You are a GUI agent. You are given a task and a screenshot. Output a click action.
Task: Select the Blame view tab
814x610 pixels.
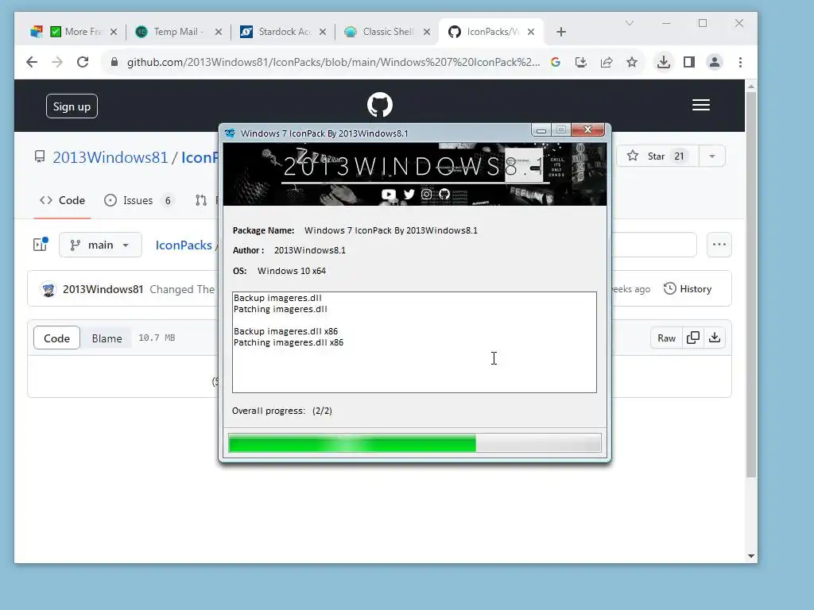click(107, 338)
